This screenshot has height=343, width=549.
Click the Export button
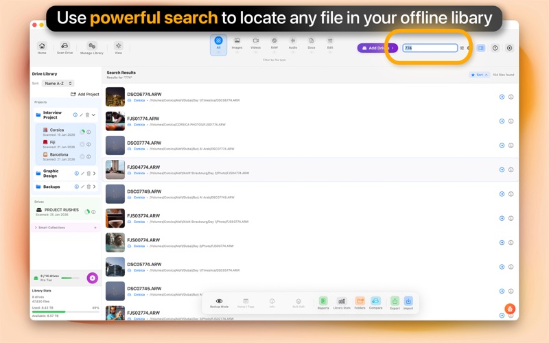click(395, 303)
